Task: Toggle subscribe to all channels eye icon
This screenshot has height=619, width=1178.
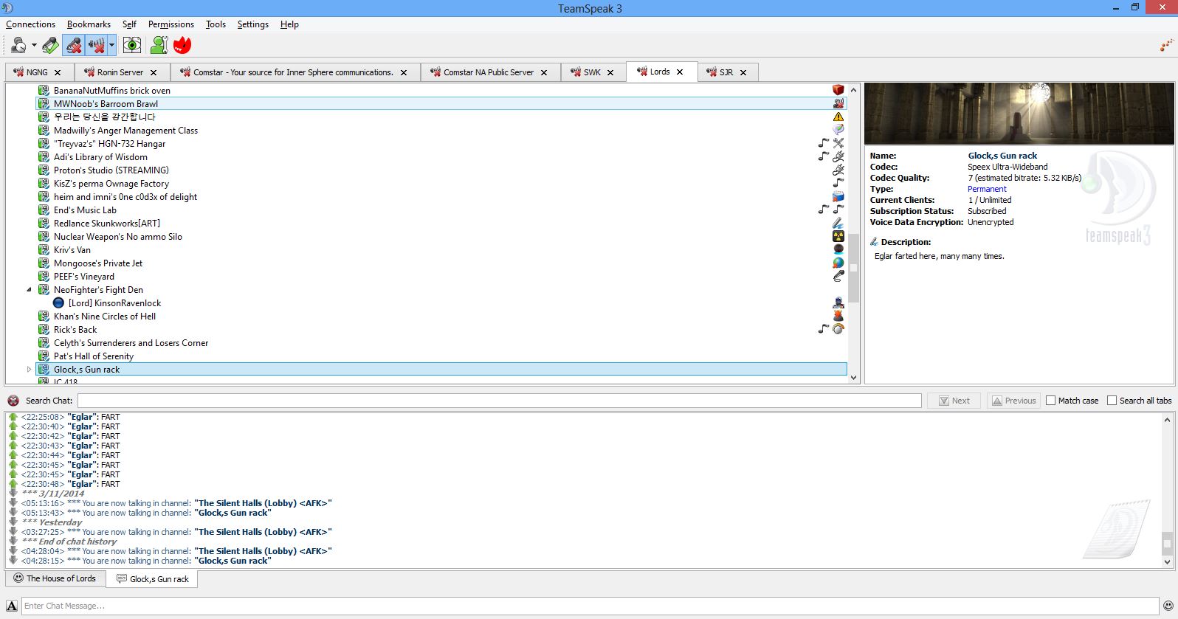Action: pyautogui.click(x=132, y=46)
